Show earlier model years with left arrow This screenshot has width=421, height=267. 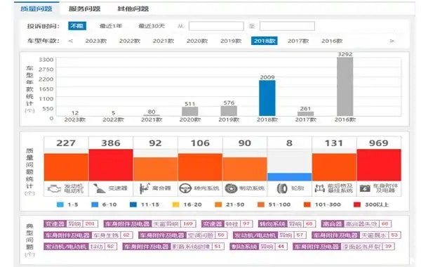(x=71, y=41)
